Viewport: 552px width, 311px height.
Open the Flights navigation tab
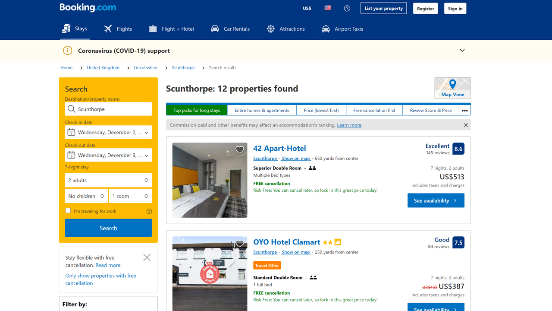118,29
